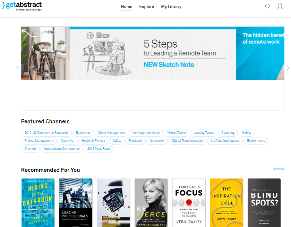Open 2019 Most Read channel
This screenshot has height=227, width=291.
99,149
